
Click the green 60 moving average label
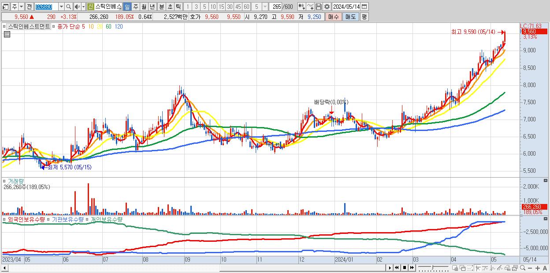108,26
